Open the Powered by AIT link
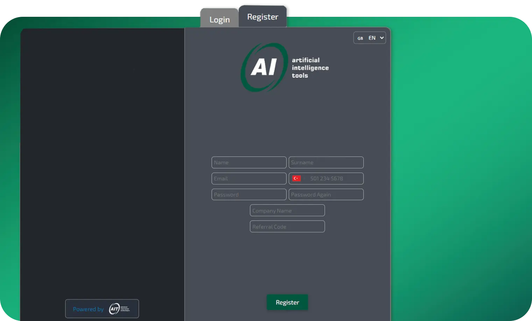 tap(102, 309)
